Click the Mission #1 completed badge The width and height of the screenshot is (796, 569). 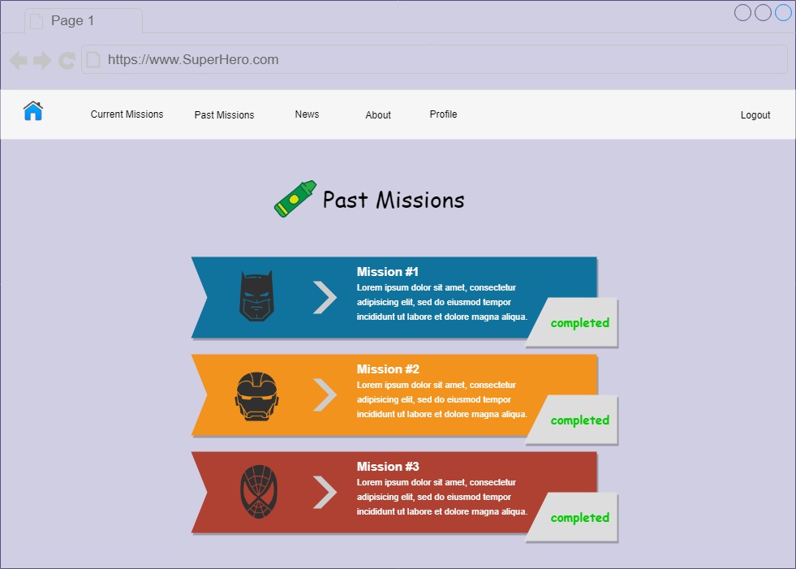tap(579, 323)
